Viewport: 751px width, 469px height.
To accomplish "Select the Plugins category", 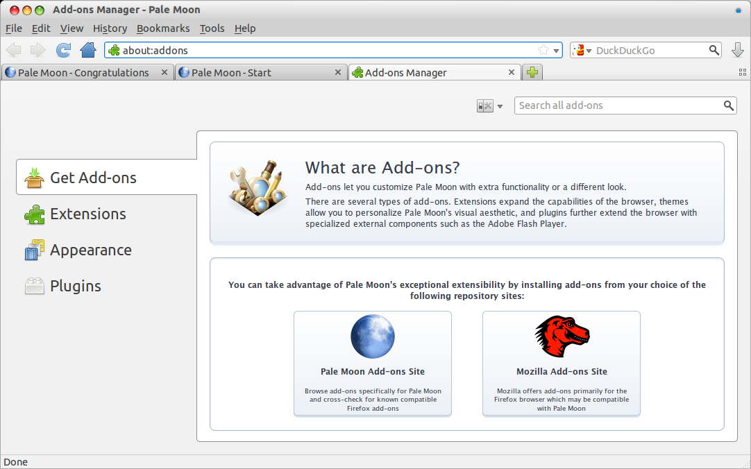I will [106, 286].
